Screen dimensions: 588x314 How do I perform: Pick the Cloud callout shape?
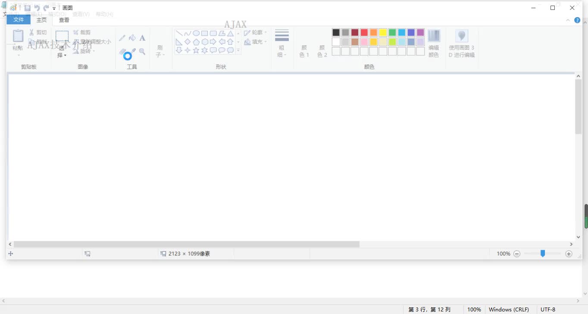230,50
